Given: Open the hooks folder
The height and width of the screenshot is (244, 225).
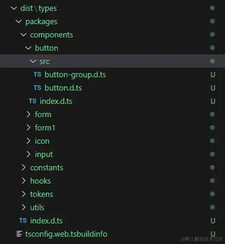Looking at the screenshot, I should [x=40, y=181].
